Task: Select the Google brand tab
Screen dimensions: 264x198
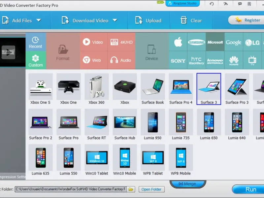Action: coord(234,42)
